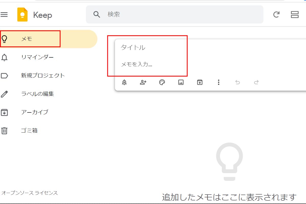Open the background color palette options

click(162, 82)
